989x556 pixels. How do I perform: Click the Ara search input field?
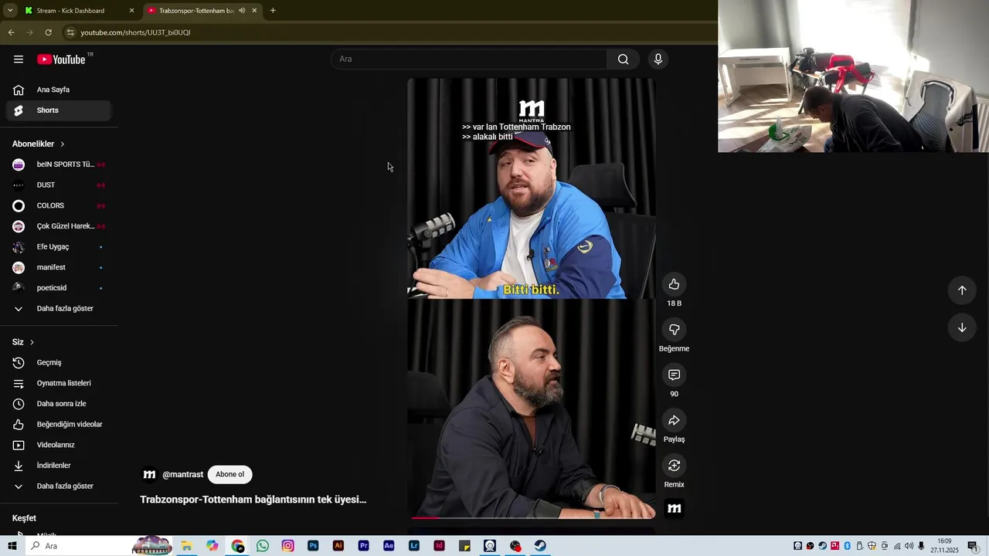[469, 59]
